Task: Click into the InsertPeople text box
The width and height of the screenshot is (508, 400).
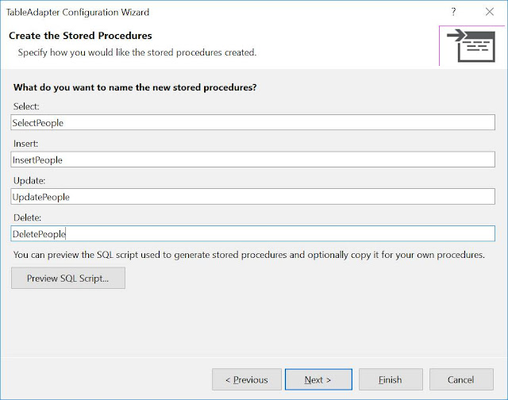Action: point(254,160)
